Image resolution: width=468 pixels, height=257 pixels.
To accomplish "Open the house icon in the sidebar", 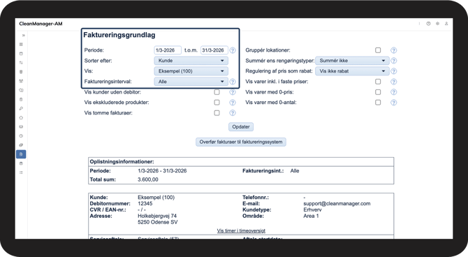I will point(21,117).
